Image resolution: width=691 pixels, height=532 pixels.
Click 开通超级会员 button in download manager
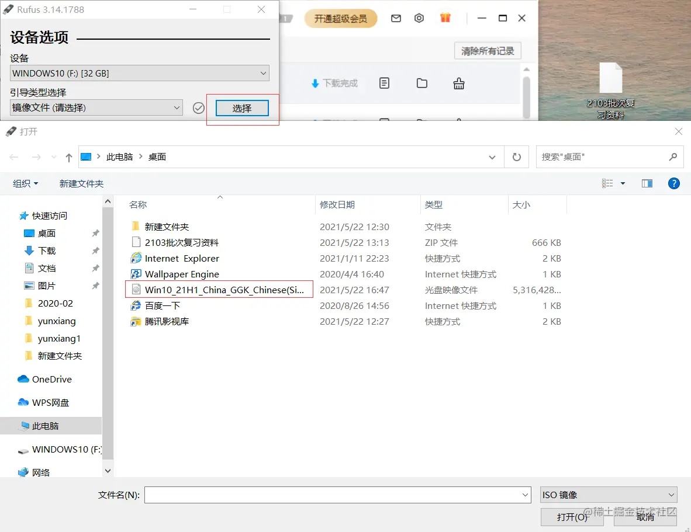[341, 19]
